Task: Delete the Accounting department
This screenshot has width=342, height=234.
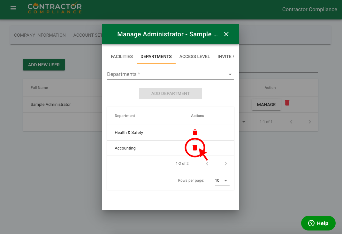Action: [195, 148]
